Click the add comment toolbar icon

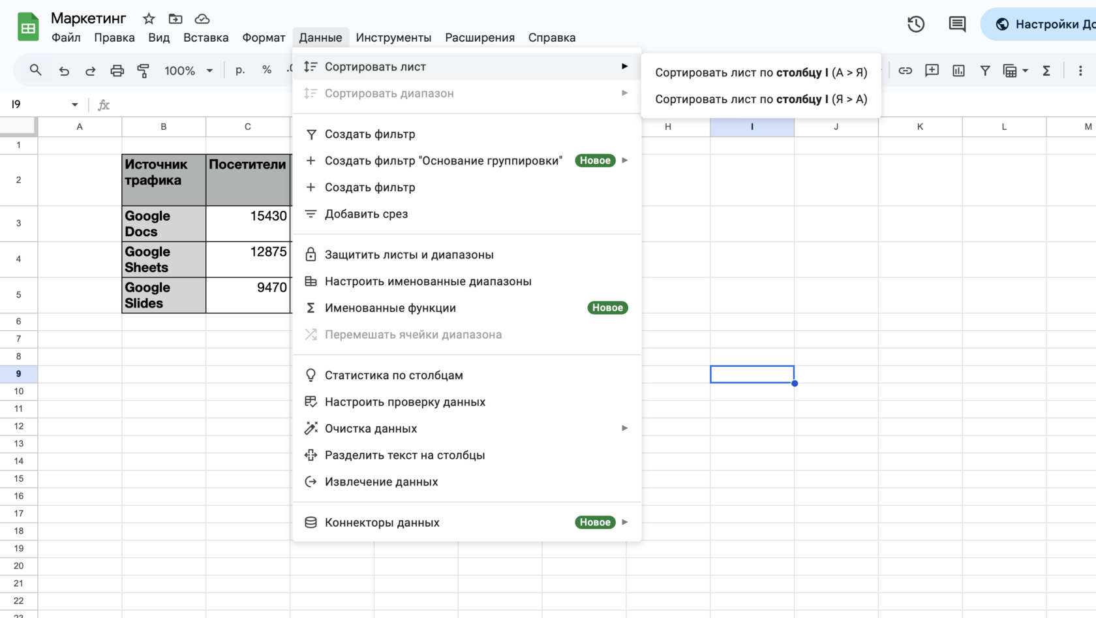point(932,70)
